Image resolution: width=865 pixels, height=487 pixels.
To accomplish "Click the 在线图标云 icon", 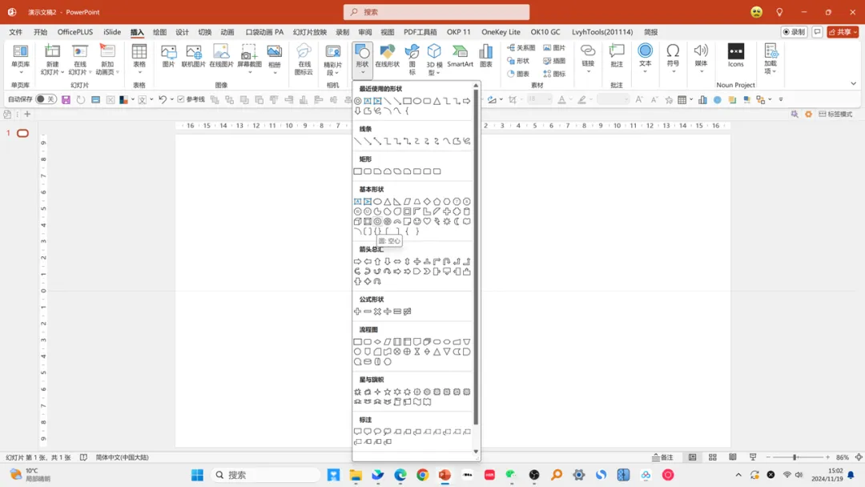I will click(304, 59).
